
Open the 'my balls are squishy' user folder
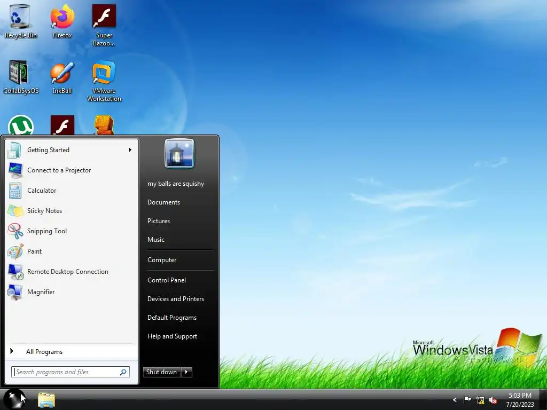pyautogui.click(x=176, y=184)
